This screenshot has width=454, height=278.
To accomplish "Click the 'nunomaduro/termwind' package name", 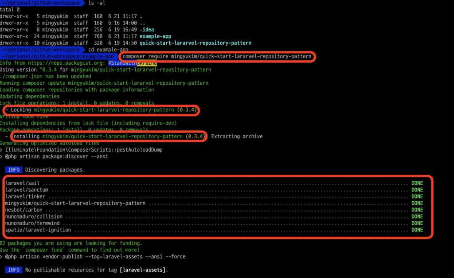I will (x=32, y=223).
